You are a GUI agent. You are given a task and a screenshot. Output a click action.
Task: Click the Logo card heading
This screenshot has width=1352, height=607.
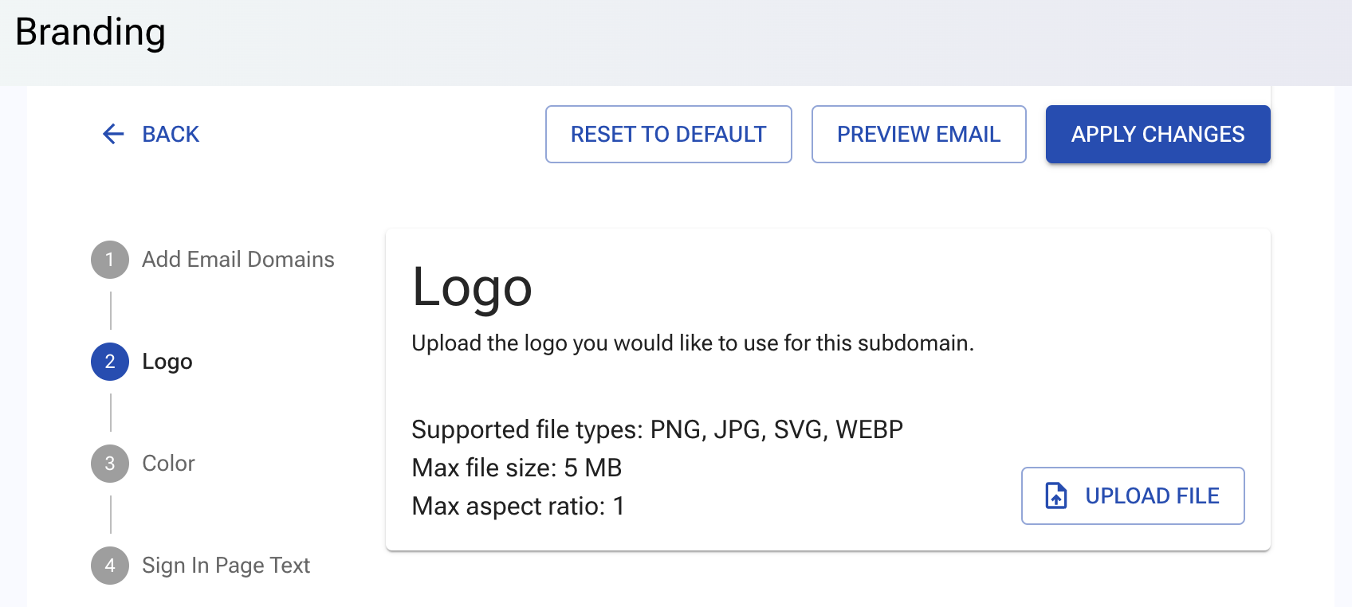click(472, 288)
